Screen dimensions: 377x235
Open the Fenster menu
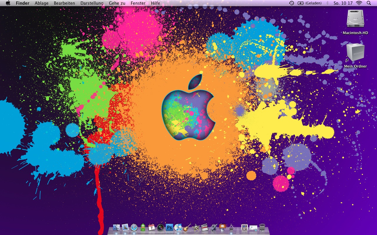point(138,3)
